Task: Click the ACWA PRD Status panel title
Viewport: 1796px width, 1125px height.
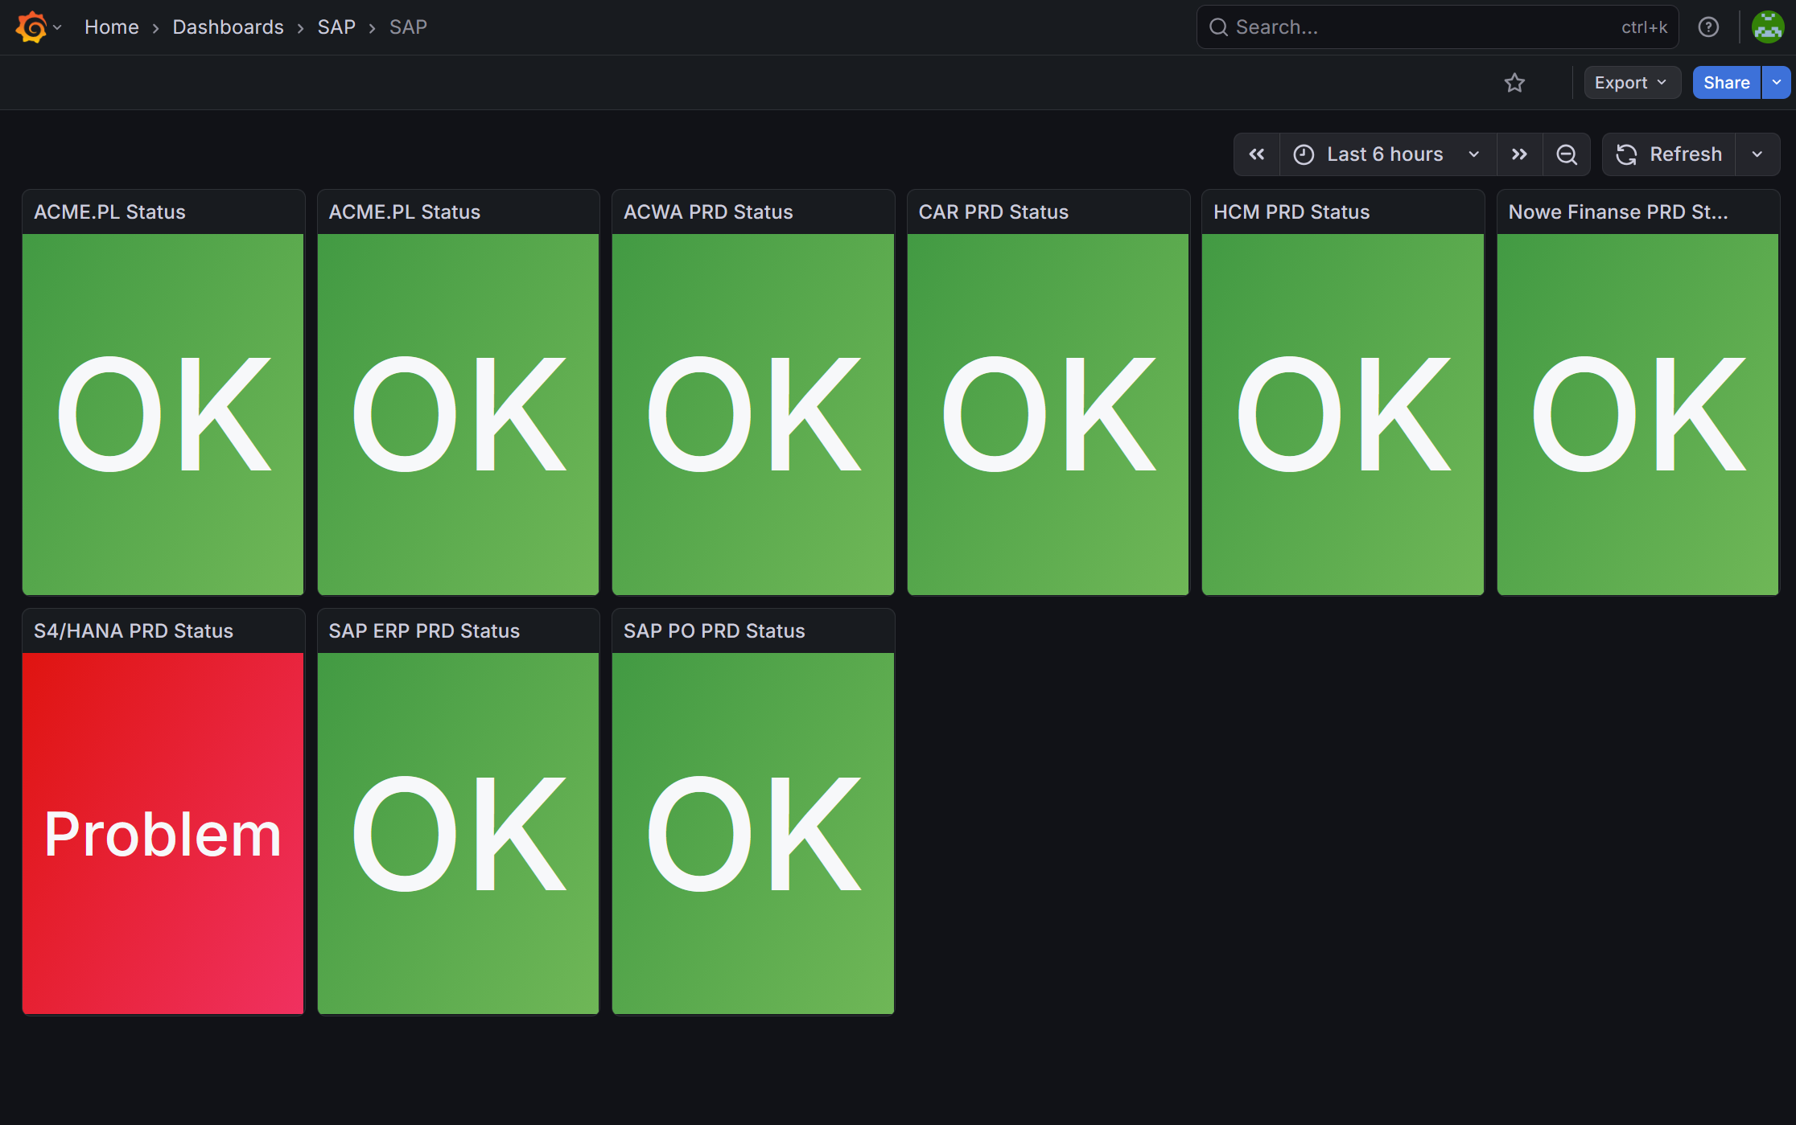Action: click(x=708, y=212)
